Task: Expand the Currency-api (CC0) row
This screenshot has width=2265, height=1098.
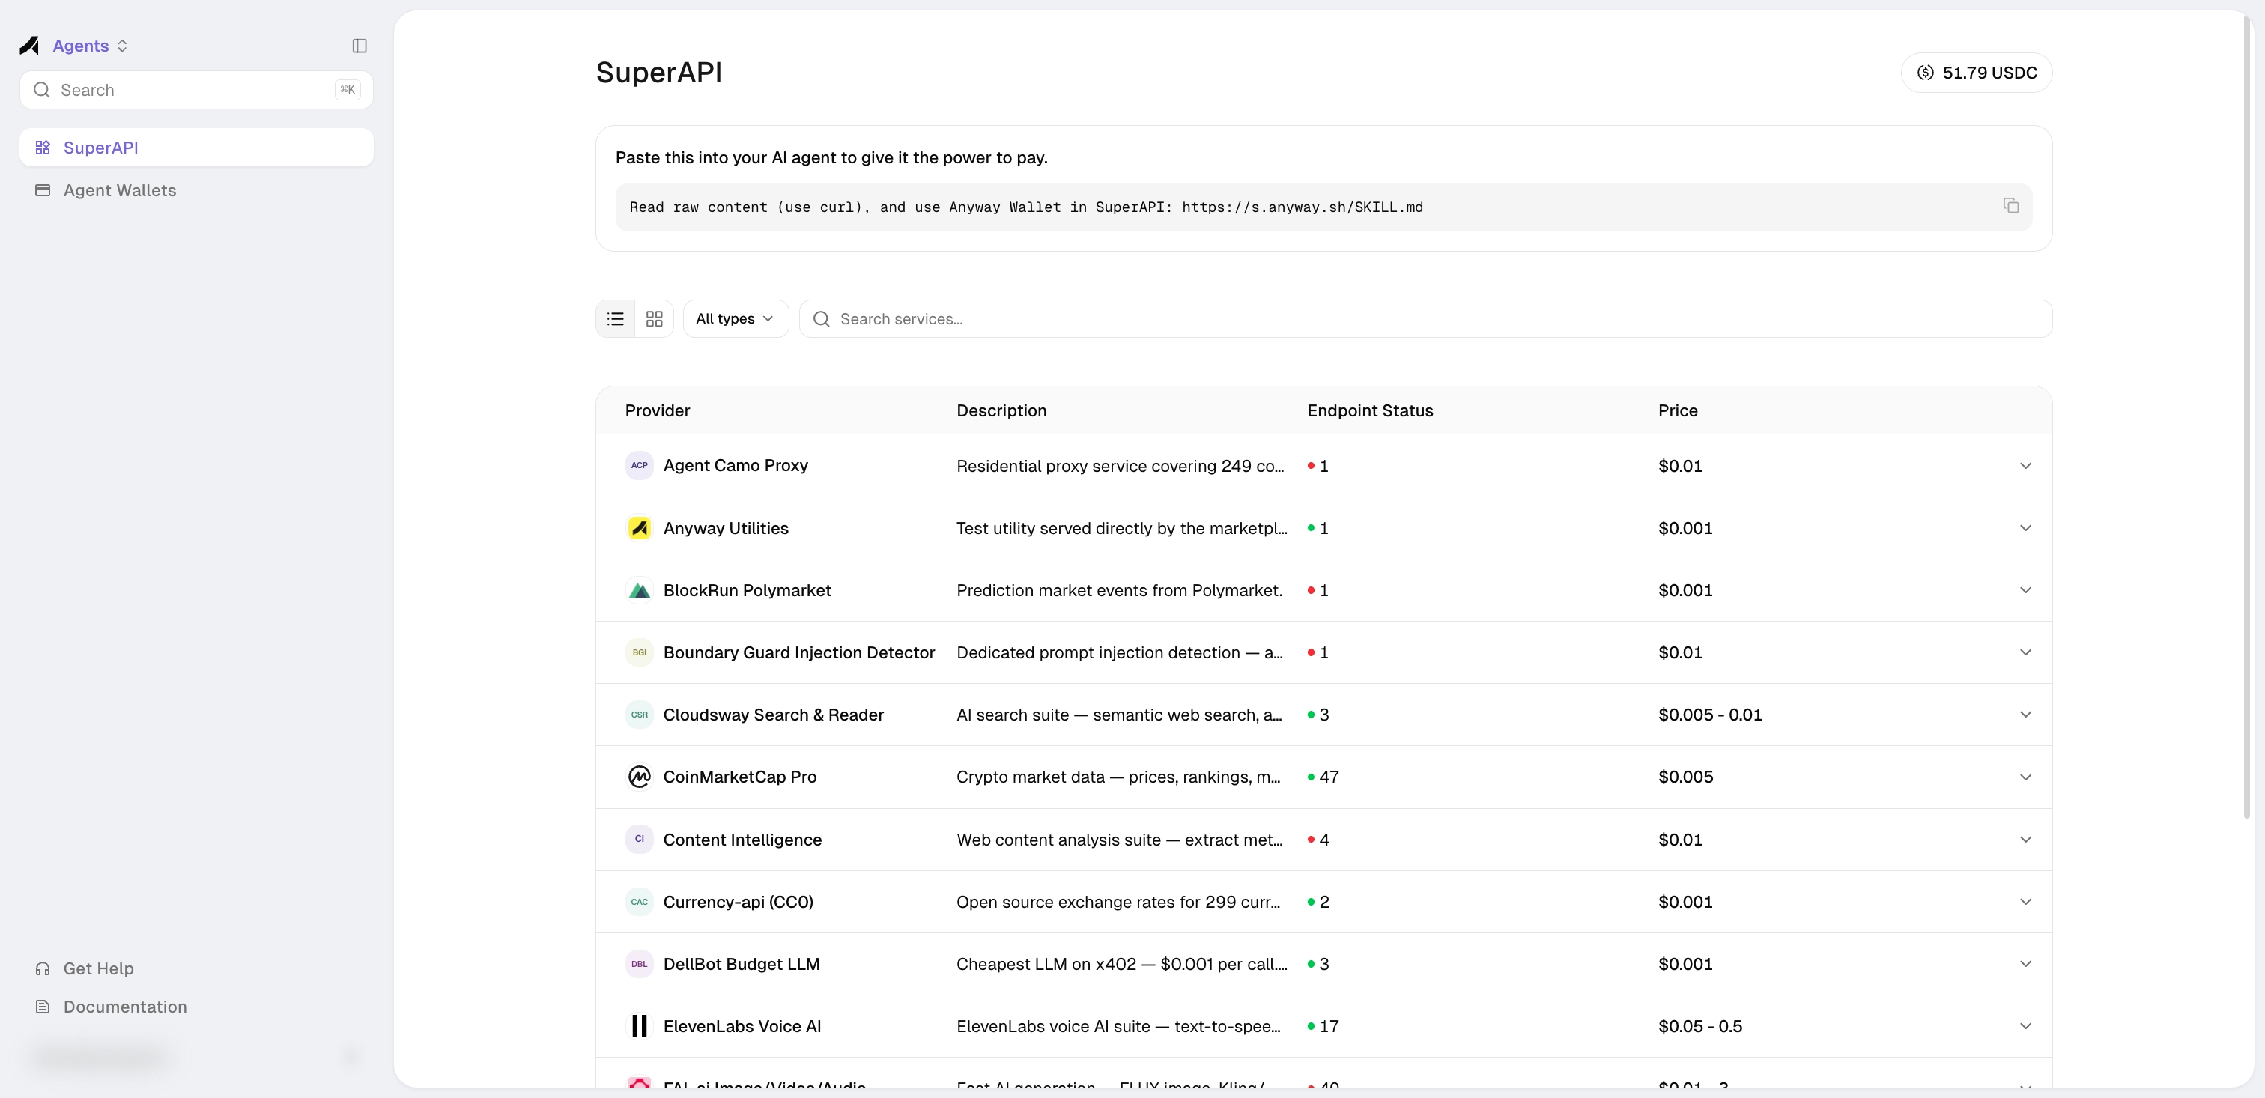Action: pos(2025,902)
